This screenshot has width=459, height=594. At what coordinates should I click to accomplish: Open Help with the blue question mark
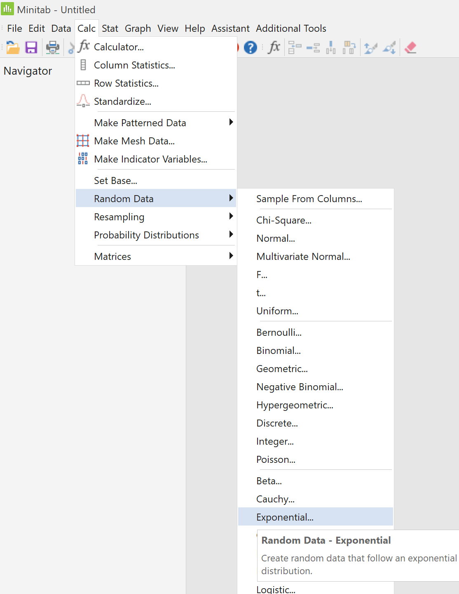[x=251, y=48]
